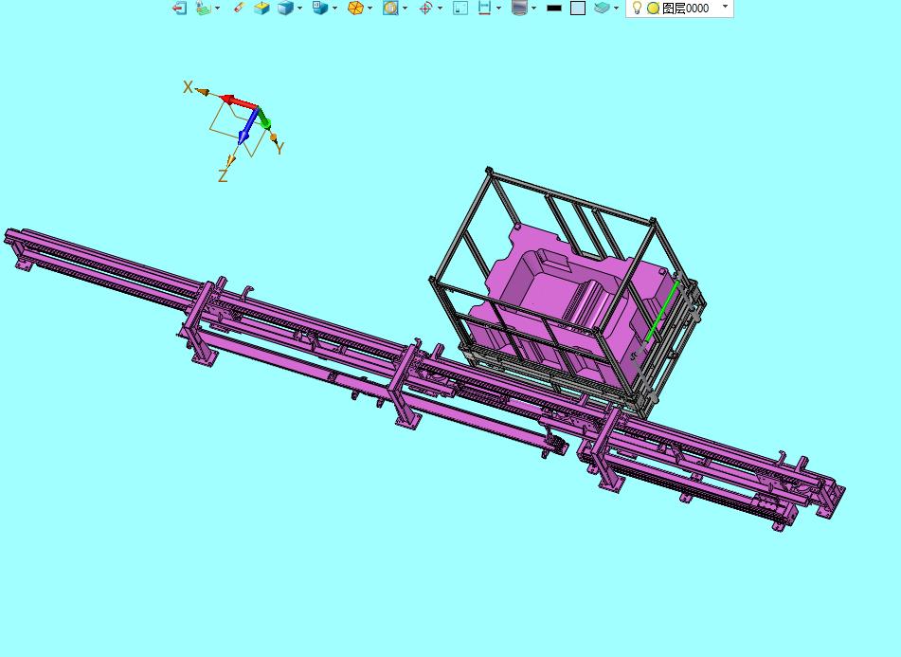Click the dimension measure icon
The image size is (901, 657).
pos(484,8)
